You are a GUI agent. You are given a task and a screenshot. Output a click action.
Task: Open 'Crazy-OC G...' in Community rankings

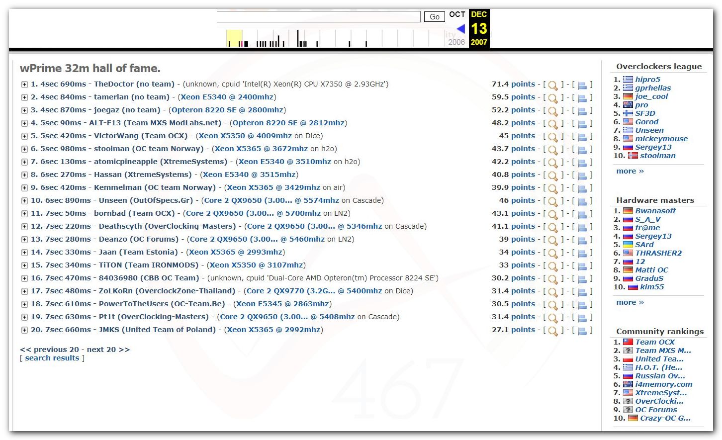665,418
